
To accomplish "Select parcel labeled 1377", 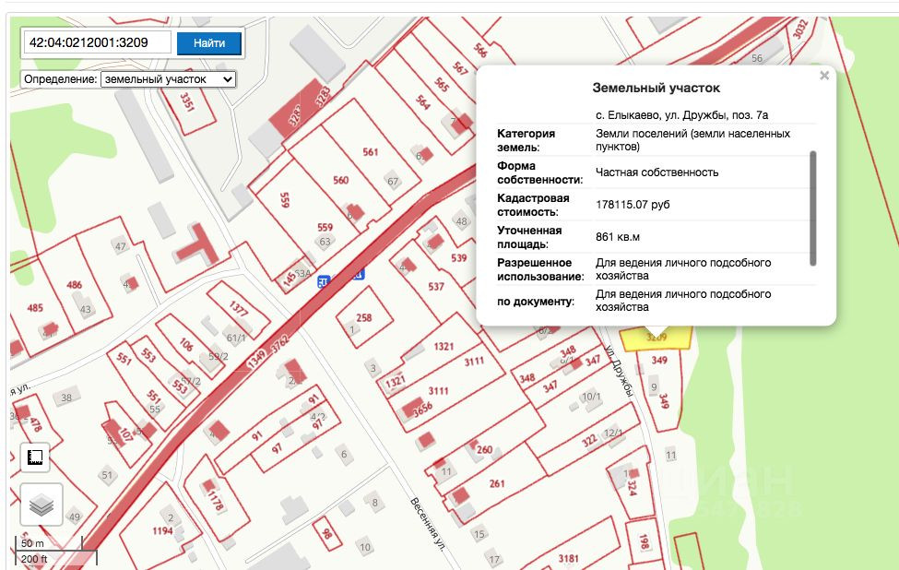I will tap(239, 308).
